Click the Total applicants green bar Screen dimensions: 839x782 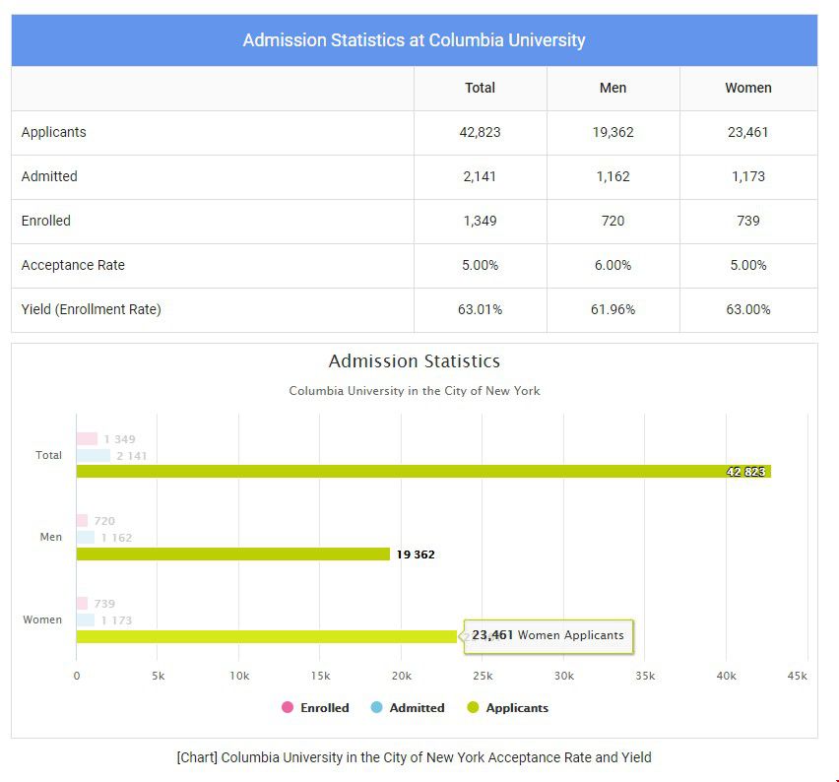pyautogui.click(x=423, y=471)
